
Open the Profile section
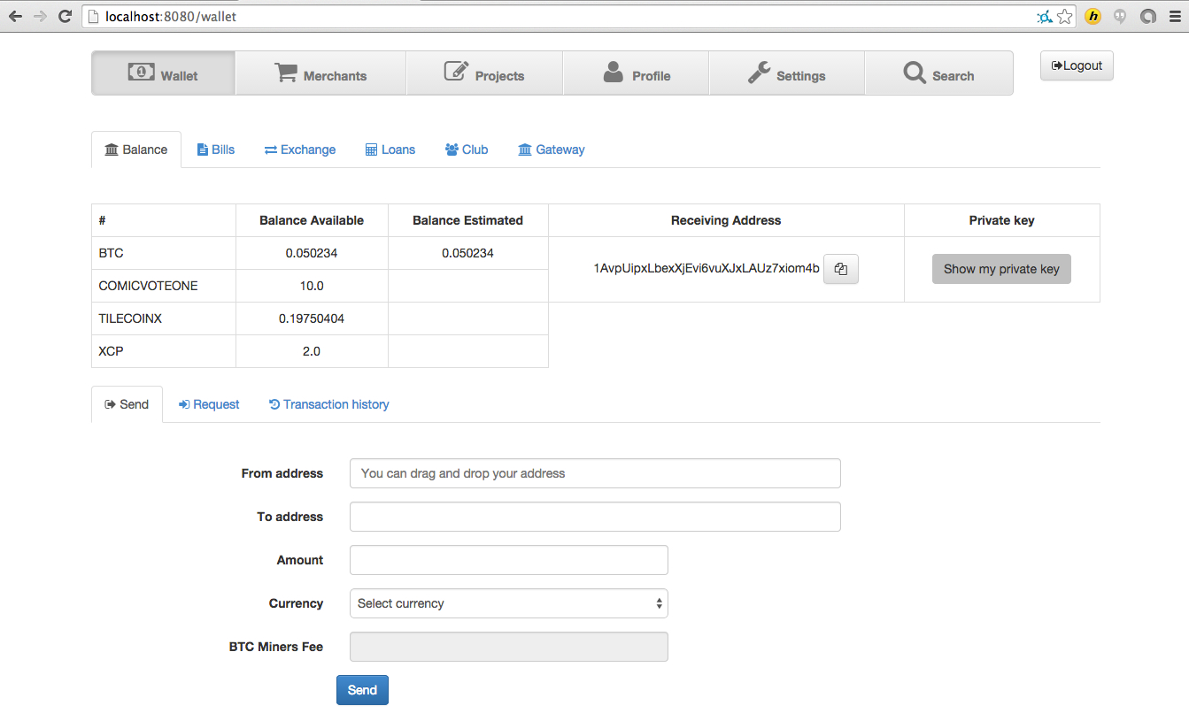[x=636, y=73]
